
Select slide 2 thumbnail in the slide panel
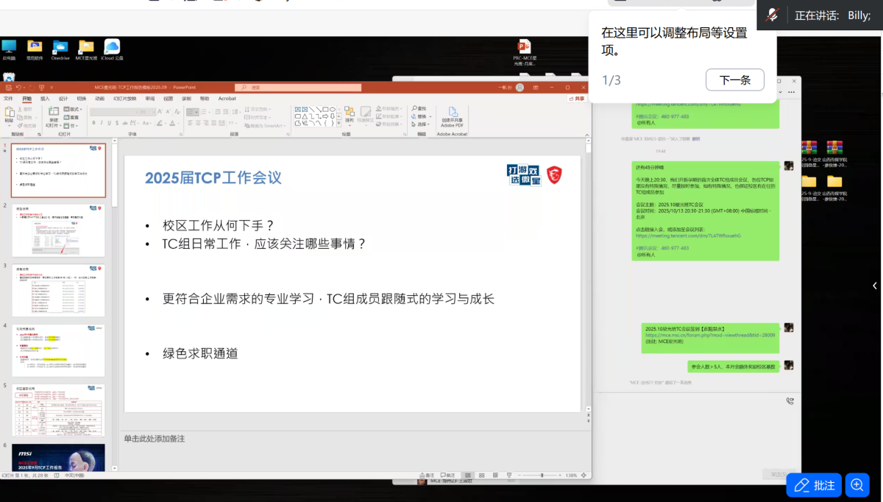[x=59, y=230]
